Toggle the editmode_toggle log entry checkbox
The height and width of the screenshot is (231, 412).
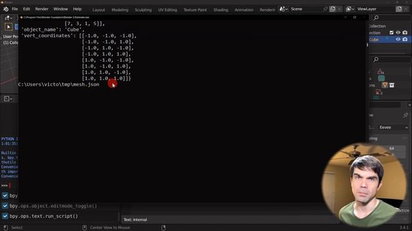pyautogui.click(x=5, y=206)
